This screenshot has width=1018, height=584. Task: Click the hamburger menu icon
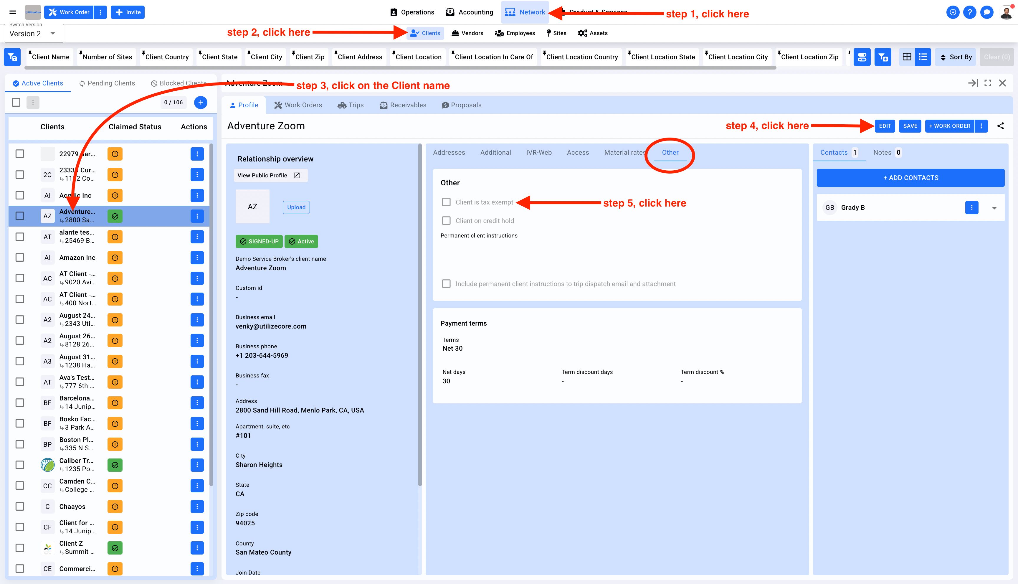[13, 12]
